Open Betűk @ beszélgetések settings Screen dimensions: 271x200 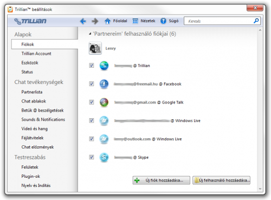42,111
